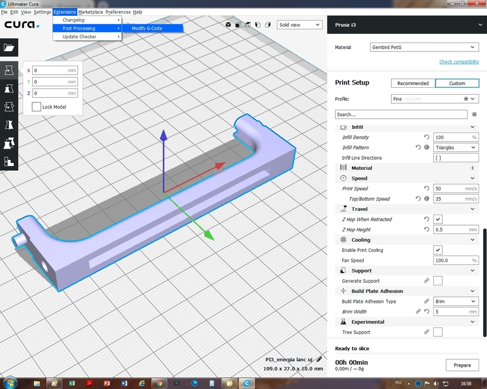
Task: Open the settings visibility hamburger menu
Action: pos(474,114)
